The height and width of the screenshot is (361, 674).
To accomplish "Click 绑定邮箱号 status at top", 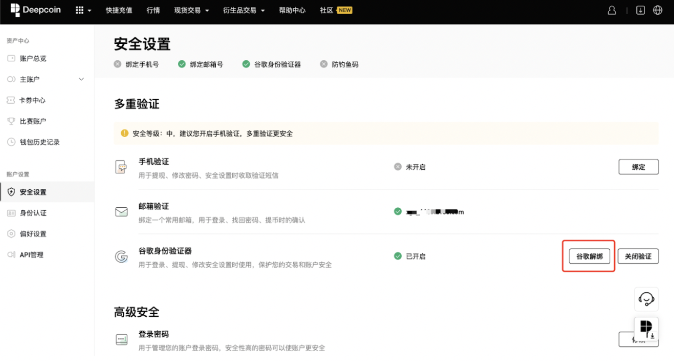I will pos(201,64).
